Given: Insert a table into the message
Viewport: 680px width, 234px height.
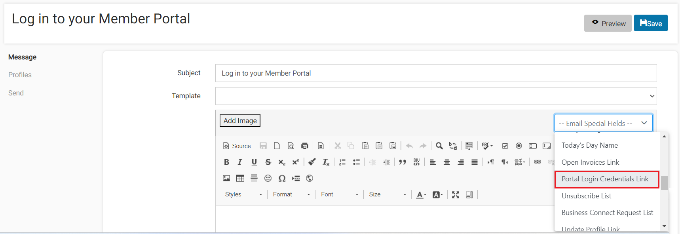Looking at the screenshot, I should (x=240, y=178).
